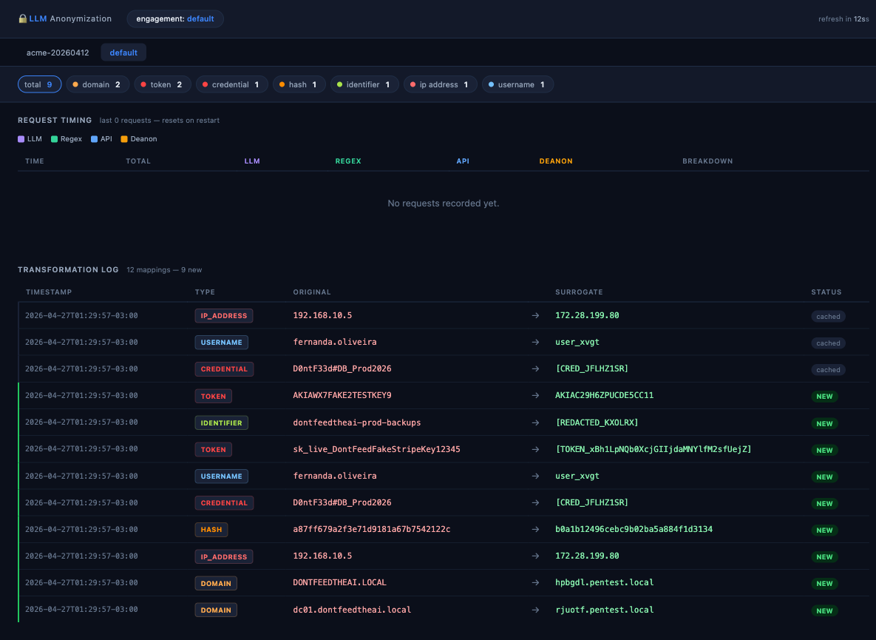Toggle the hash 1 filter chip
Viewport: 876px width, 640px height.
pos(299,84)
